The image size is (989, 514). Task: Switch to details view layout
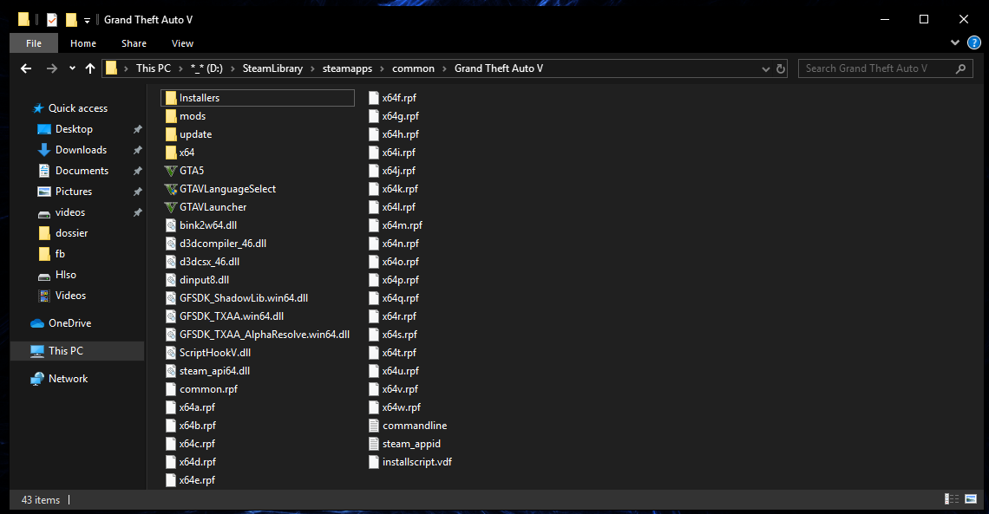coord(952,499)
